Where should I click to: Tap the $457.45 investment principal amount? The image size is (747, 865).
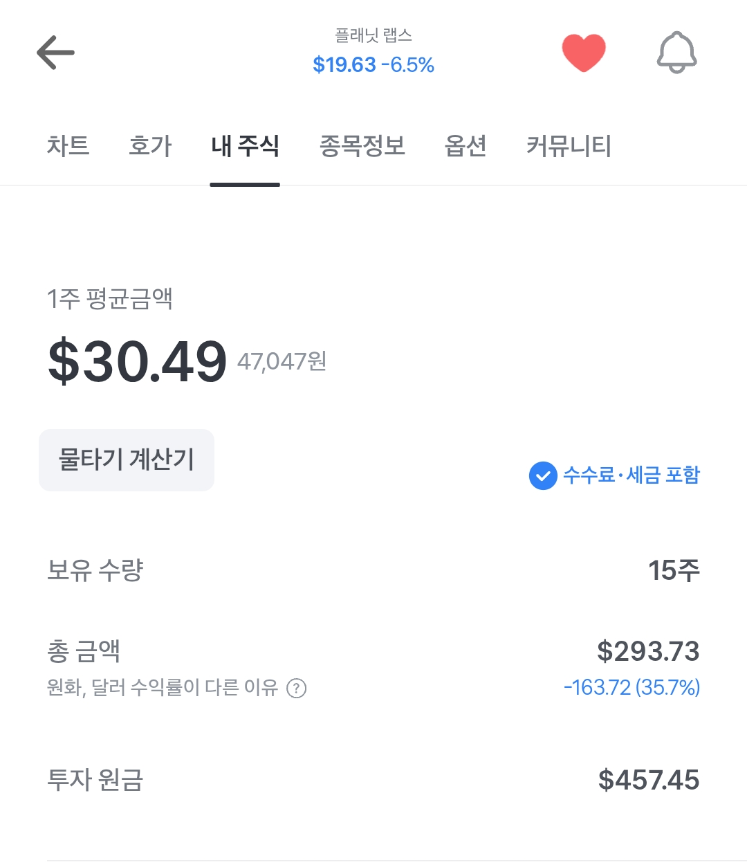coord(649,781)
